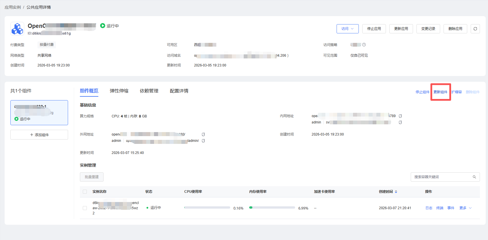Switch to the 弹性伸缩 tab

click(119, 91)
